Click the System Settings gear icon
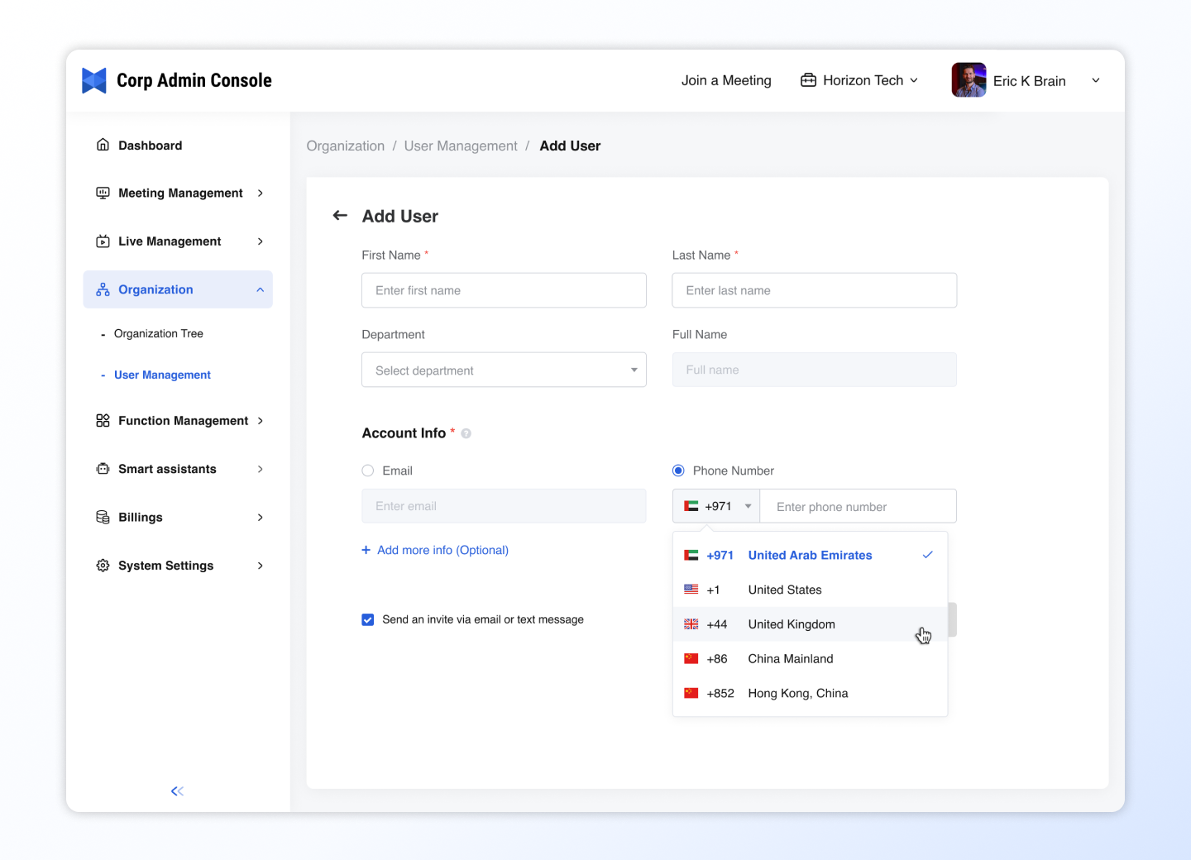Screen dimensions: 1191x860 [103, 566]
